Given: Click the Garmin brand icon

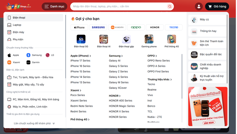Looking at the screenshot, I should click(28, 62).
